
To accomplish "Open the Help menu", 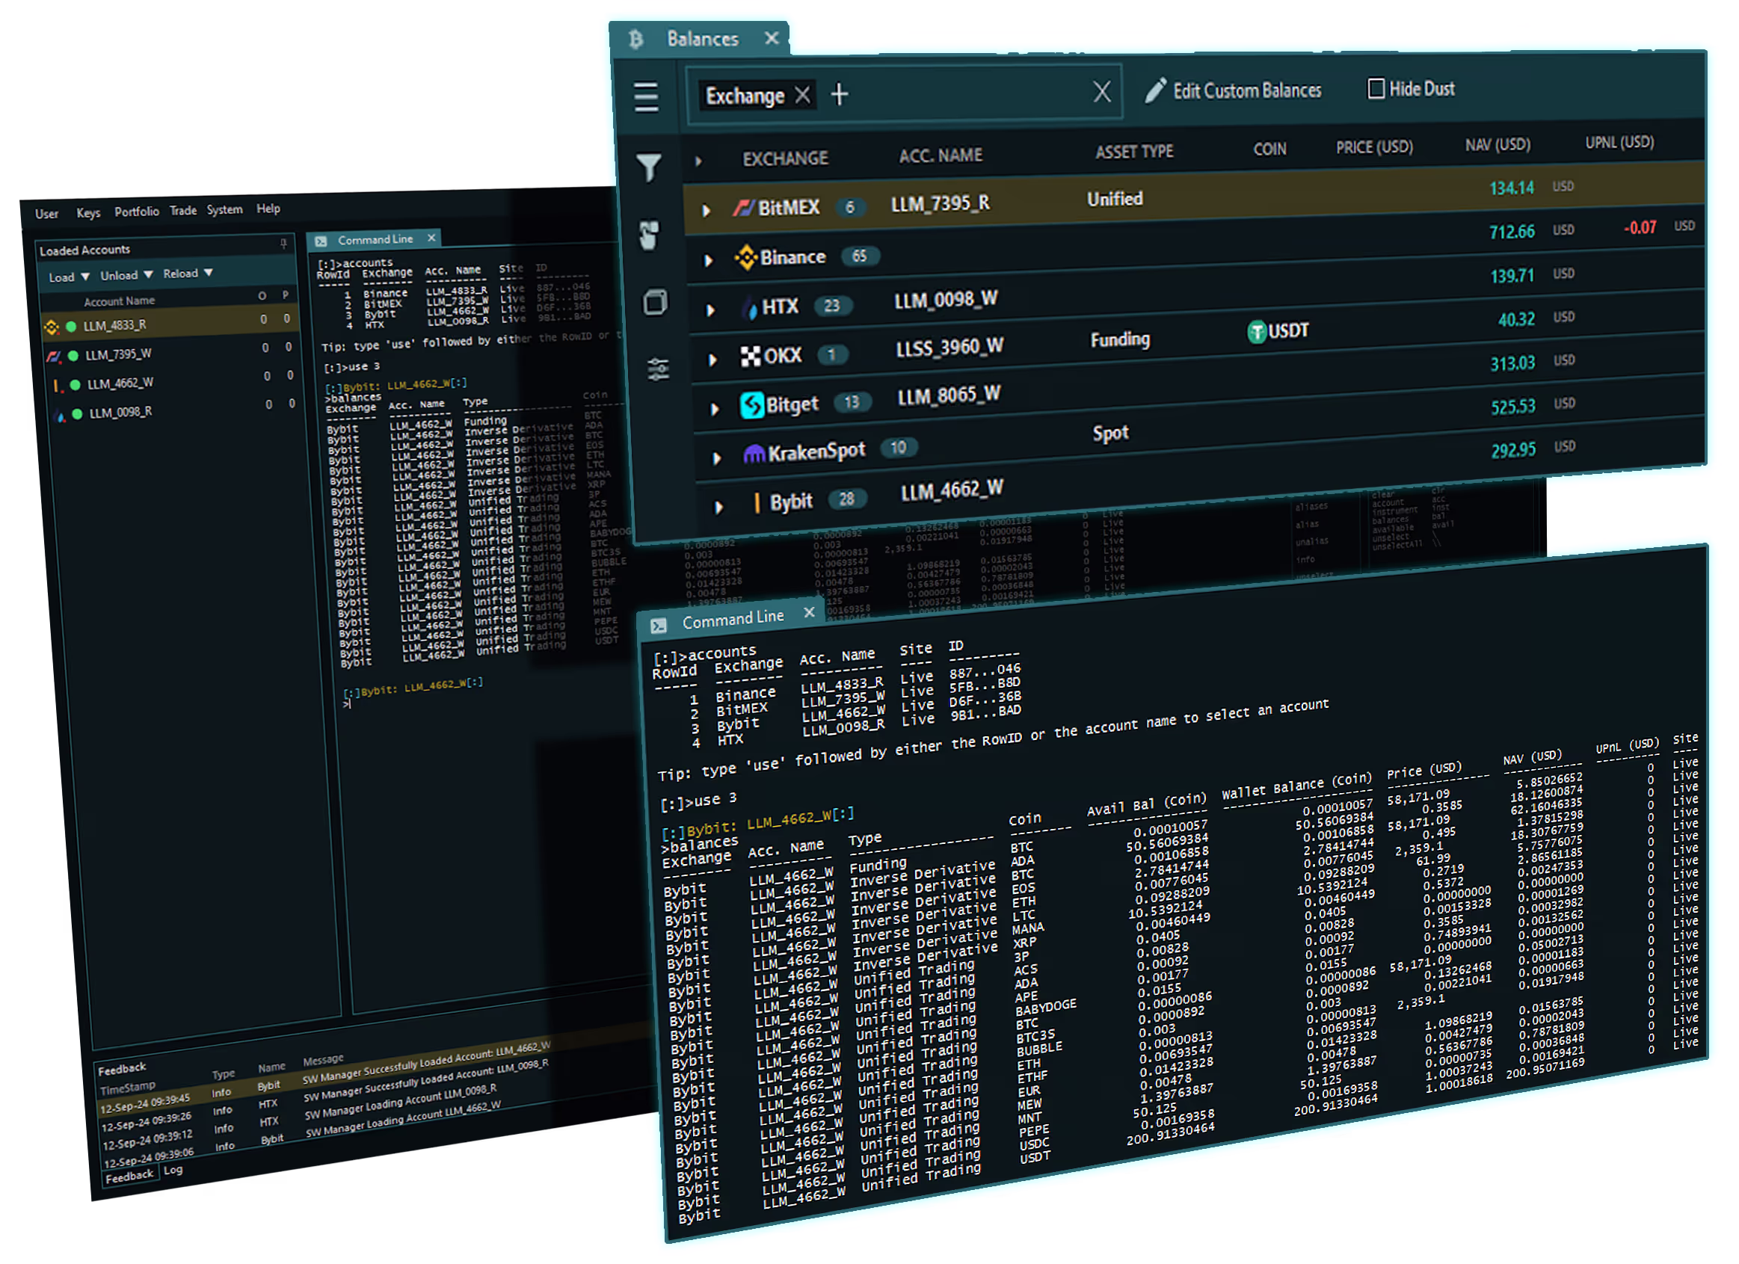I will (268, 209).
